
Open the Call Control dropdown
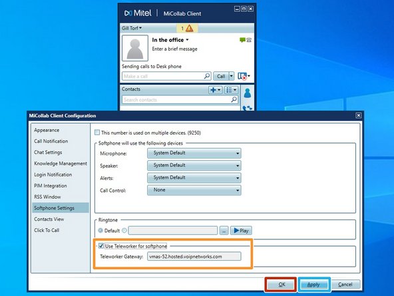coord(194,190)
